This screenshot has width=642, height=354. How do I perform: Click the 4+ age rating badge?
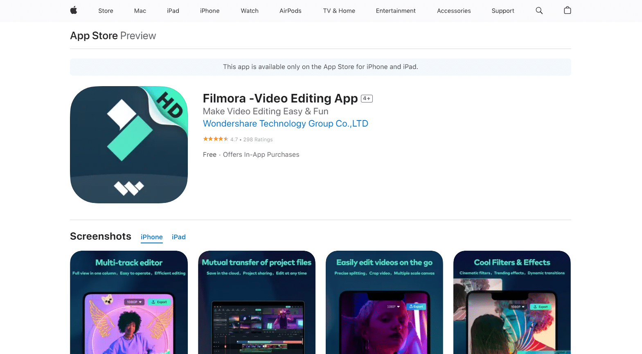367,98
